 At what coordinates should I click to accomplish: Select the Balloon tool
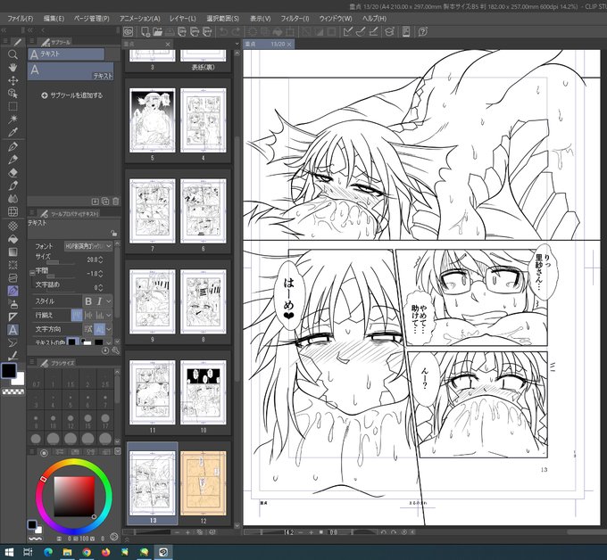(x=12, y=342)
